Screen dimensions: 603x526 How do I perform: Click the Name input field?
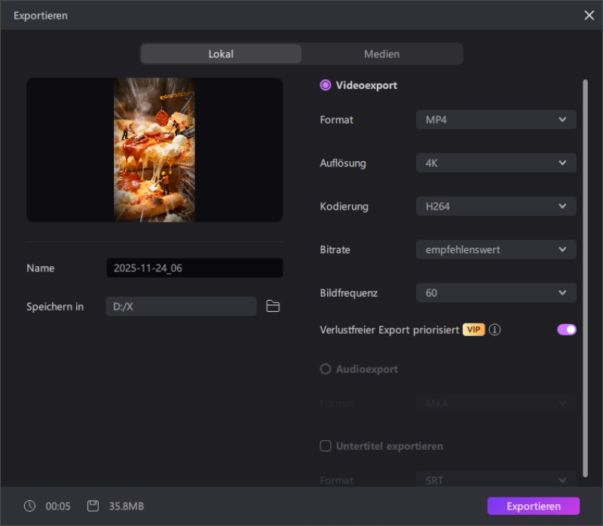coord(194,268)
